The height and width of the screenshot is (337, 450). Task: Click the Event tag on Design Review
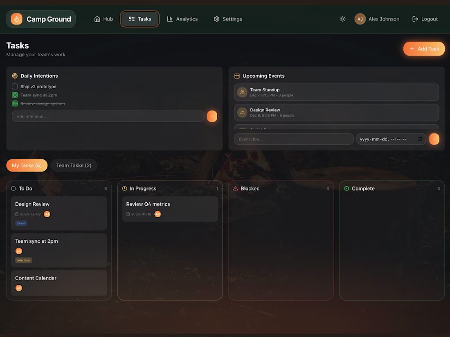pyautogui.click(x=21, y=223)
